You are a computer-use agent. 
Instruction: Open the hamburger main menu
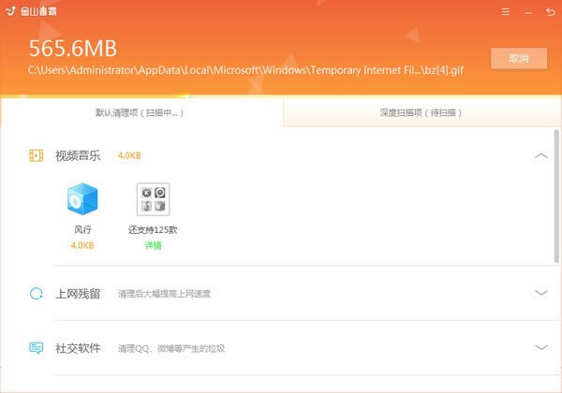coord(506,12)
